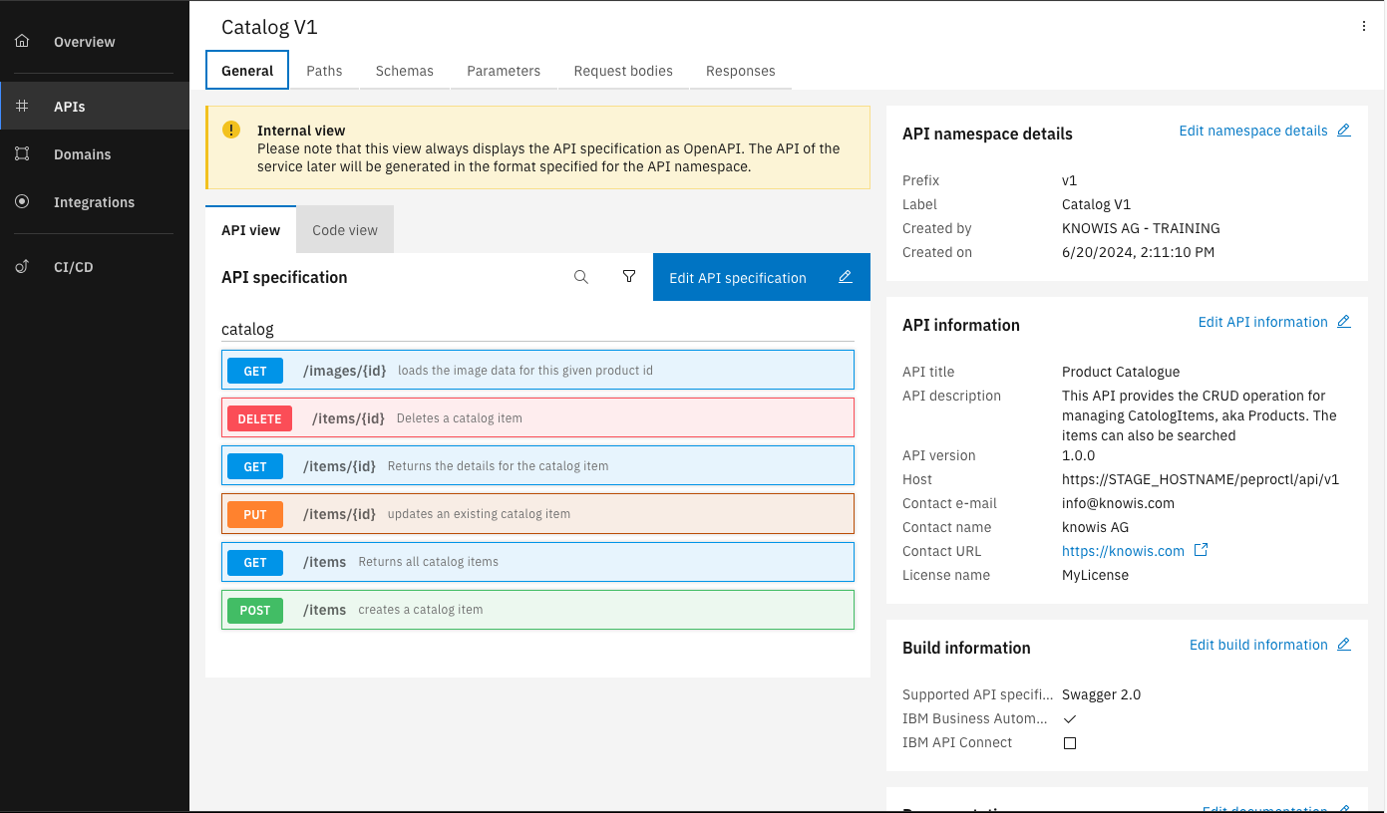Select the APIs hash icon in sidebar
The image size is (1387, 813).
pyautogui.click(x=22, y=105)
